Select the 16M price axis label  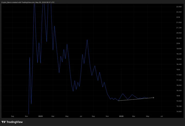pos(178,96)
